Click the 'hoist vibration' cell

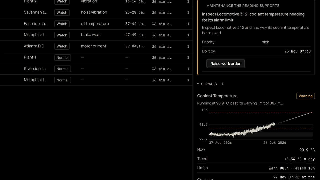tap(94, 12)
